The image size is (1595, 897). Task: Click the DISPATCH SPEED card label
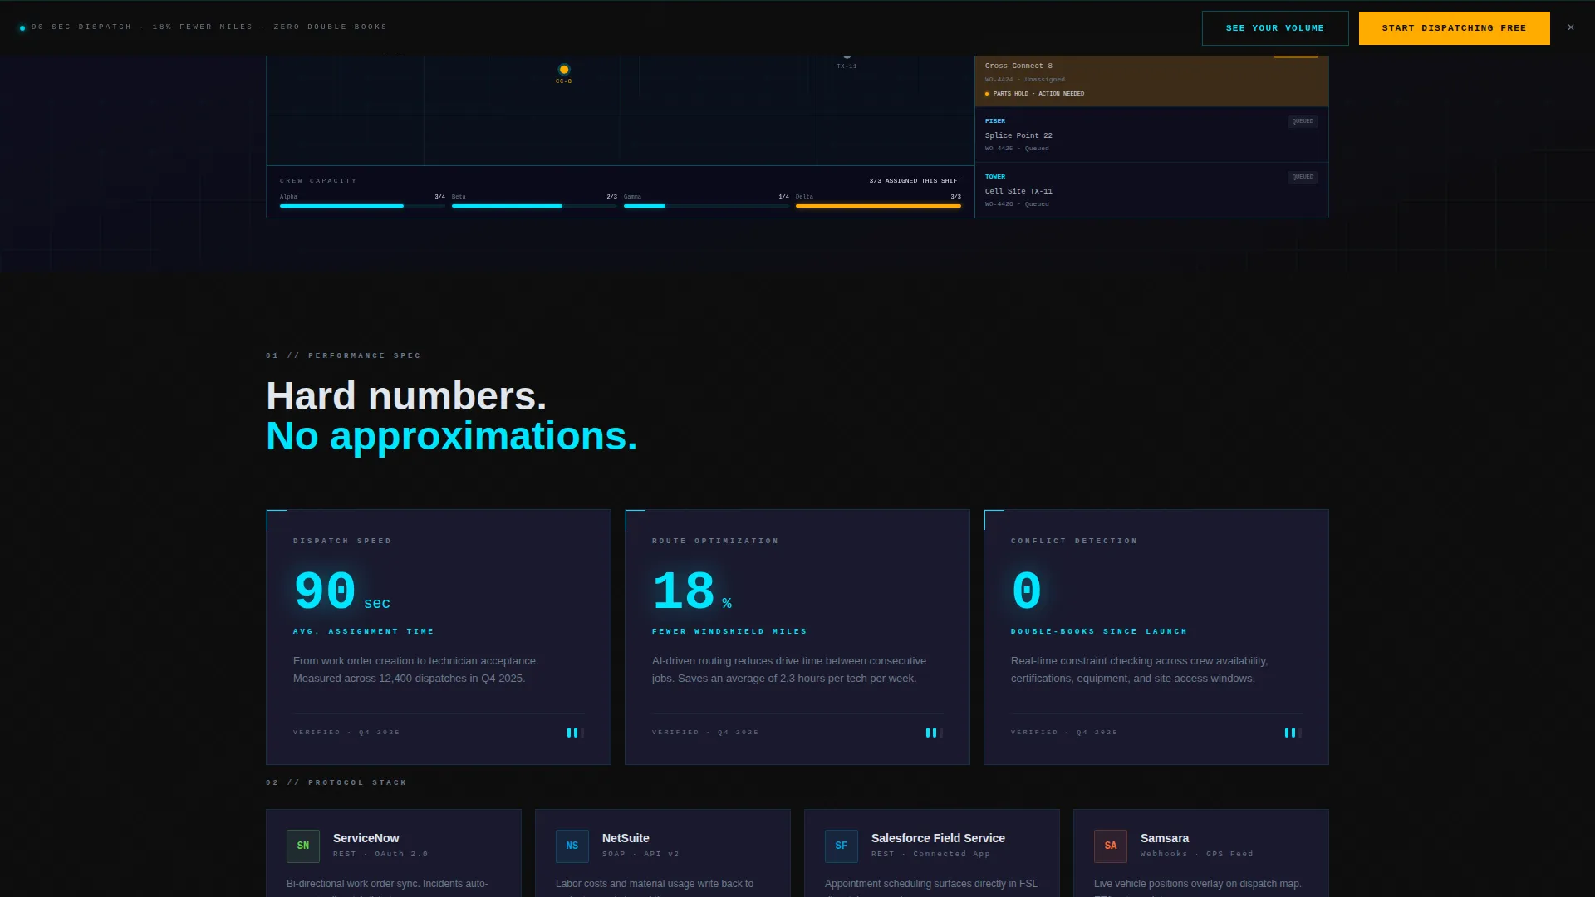pos(342,541)
